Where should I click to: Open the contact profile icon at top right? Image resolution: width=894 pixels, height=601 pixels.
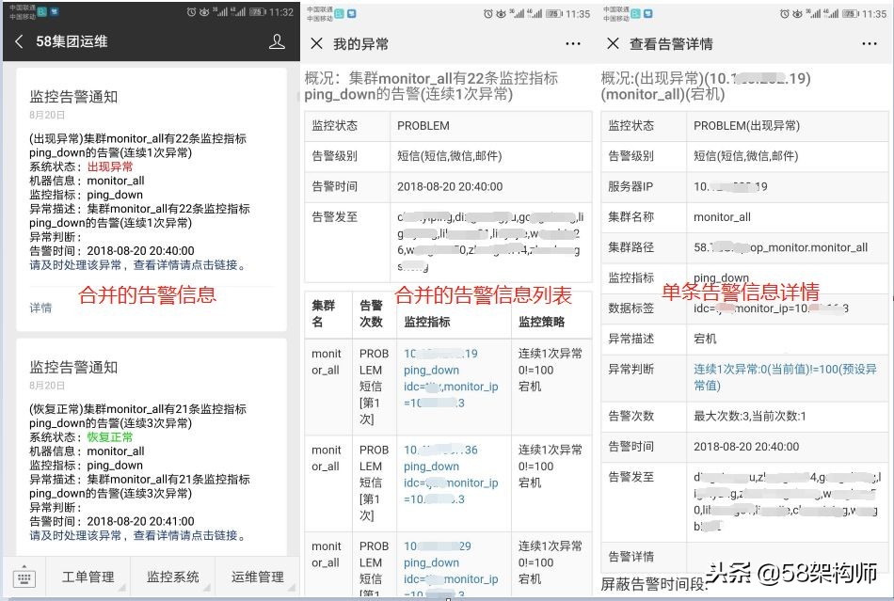tap(277, 41)
